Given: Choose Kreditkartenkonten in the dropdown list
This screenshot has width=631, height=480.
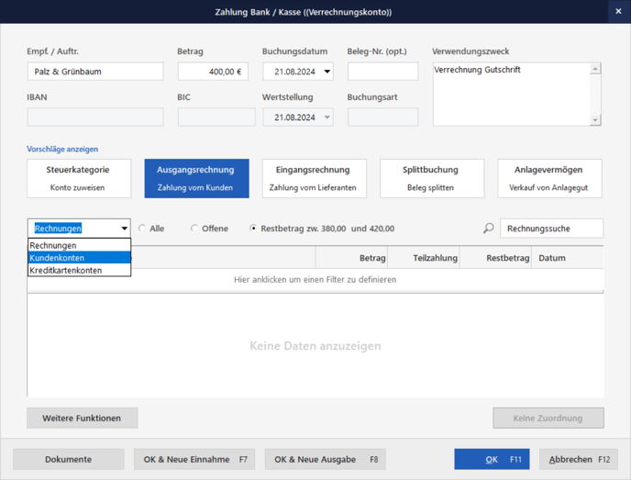Looking at the screenshot, I should 79,270.
